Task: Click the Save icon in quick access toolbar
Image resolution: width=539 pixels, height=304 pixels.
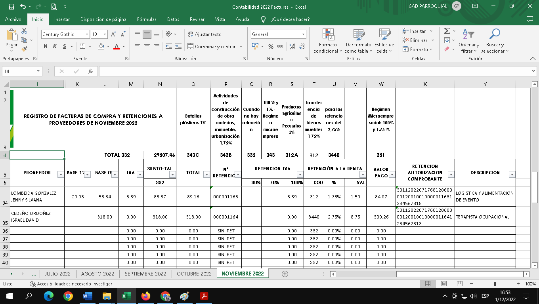Action: (11, 7)
